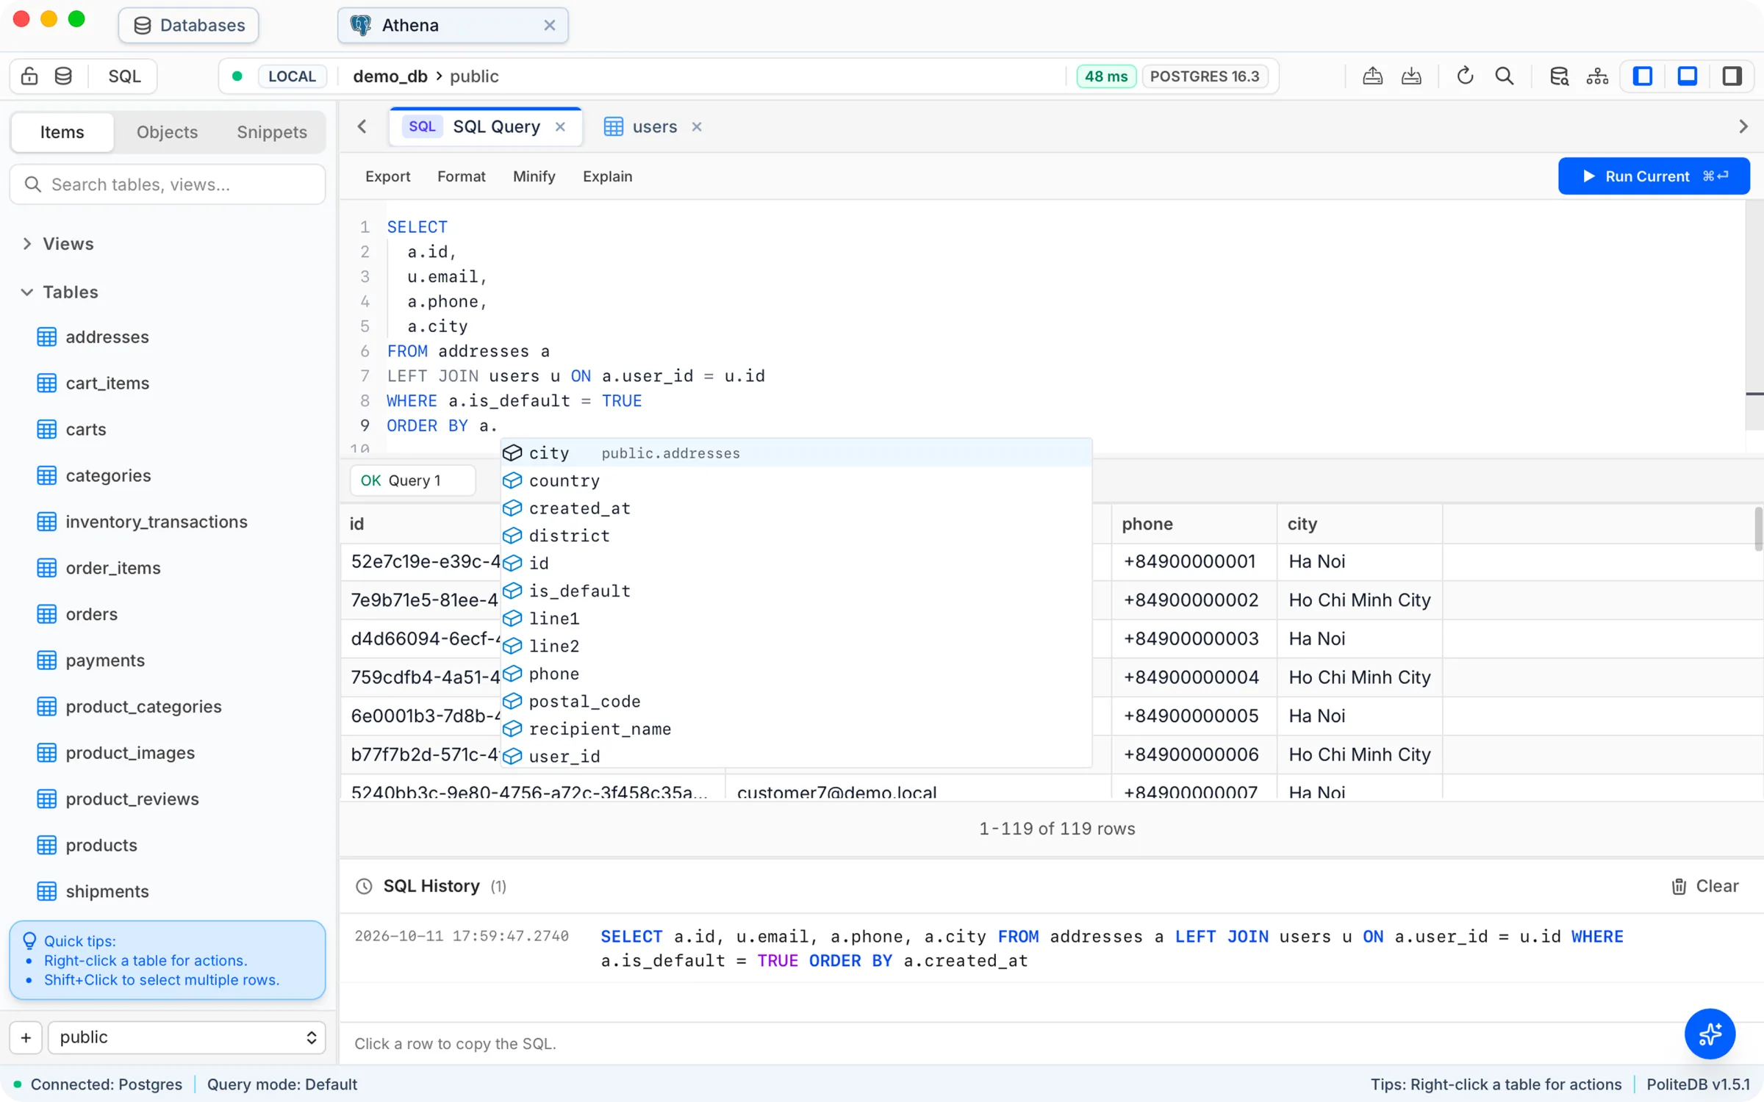1764x1102 pixels.
Task: Click the import tray icon in the top toolbar
Action: click(1411, 76)
